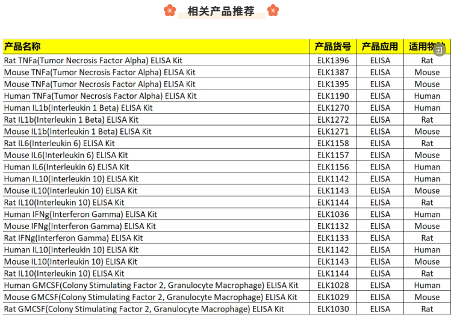Screen dimensions: 454x321
Task: Click Mouse IFNg(Interferon Gamma) ELISA Kit row
Action: tap(80, 227)
